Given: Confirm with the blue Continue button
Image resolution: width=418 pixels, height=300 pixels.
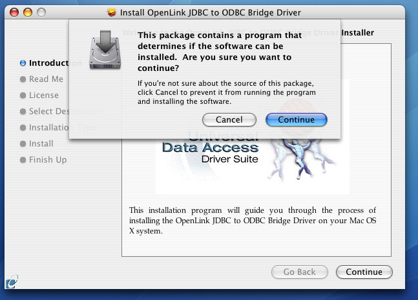Looking at the screenshot, I should point(297,120).
